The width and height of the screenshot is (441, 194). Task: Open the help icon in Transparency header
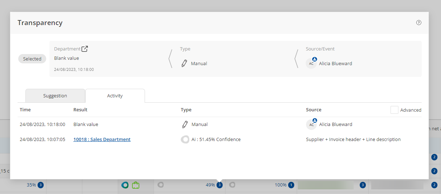point(418,23)
